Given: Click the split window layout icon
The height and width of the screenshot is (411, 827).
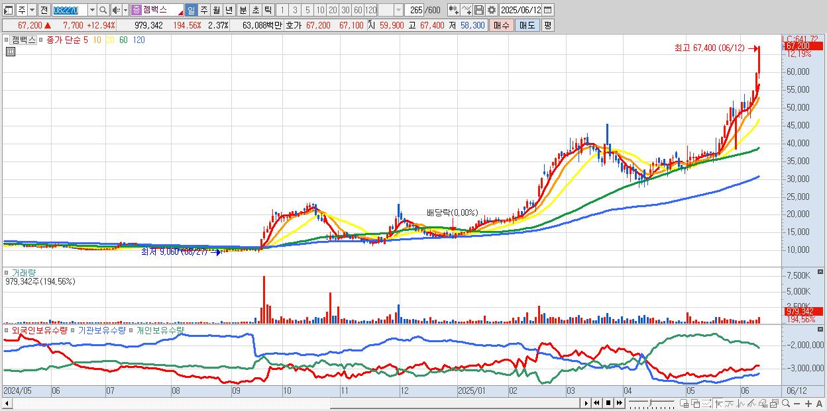Looking at the screenshot, I should [x=685, y=403].
